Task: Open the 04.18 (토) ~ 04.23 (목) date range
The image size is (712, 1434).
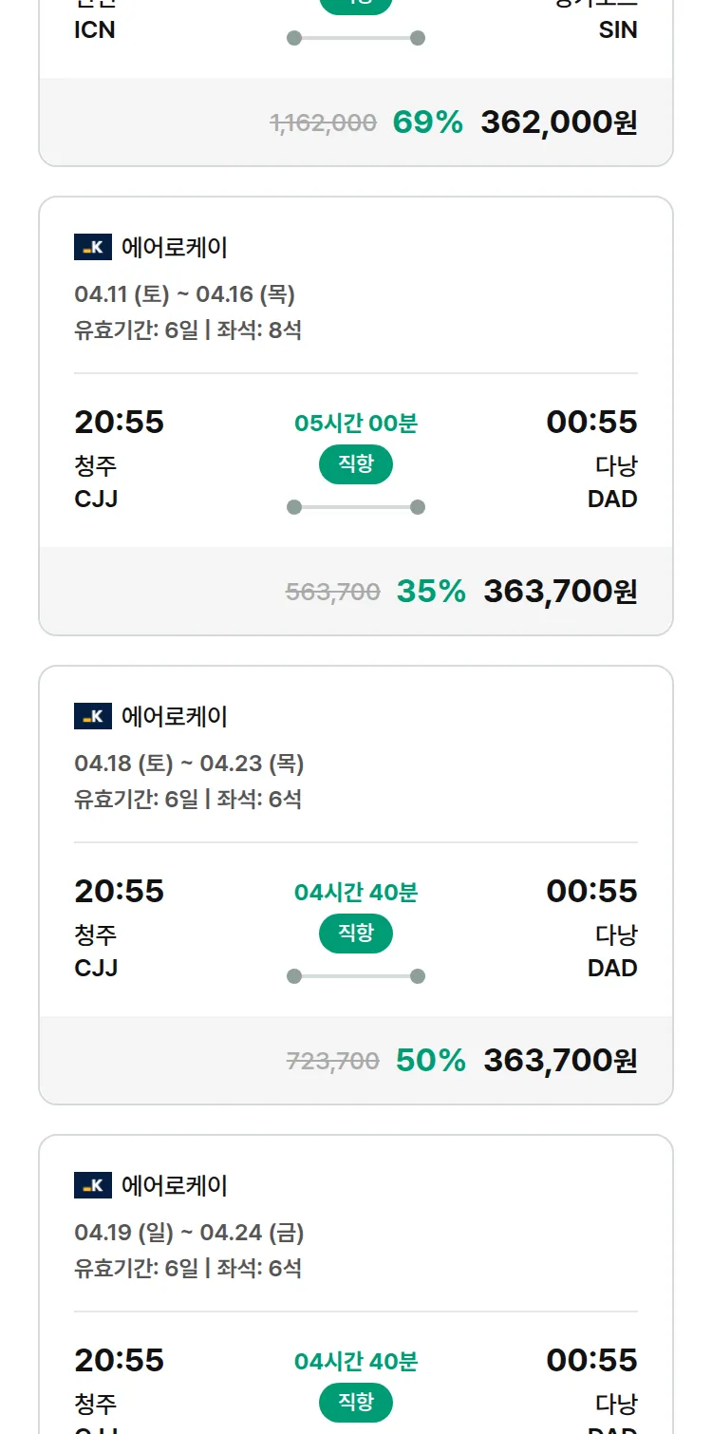Action: point(189,764)
